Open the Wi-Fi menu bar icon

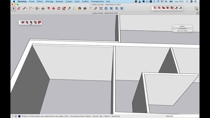(158, 1)
